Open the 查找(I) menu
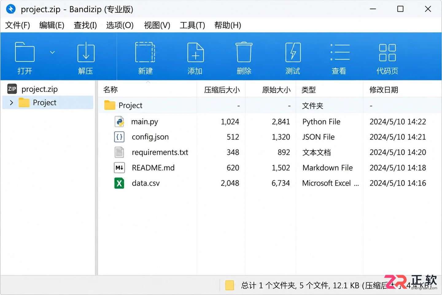 coord(85,25)
